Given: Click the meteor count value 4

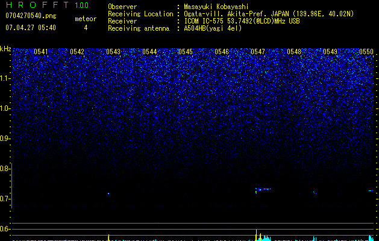Looking at the screenshot, I should click(86, 28).
